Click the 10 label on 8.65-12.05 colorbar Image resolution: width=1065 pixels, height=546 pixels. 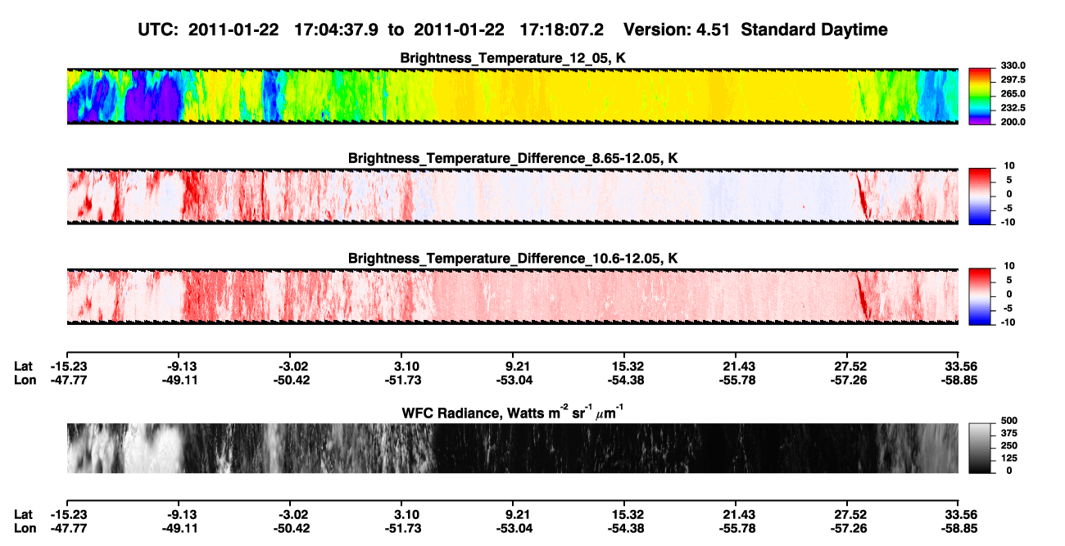pos(1011,165)
